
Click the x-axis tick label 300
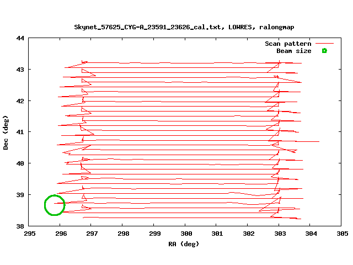[x=186, y=234]
